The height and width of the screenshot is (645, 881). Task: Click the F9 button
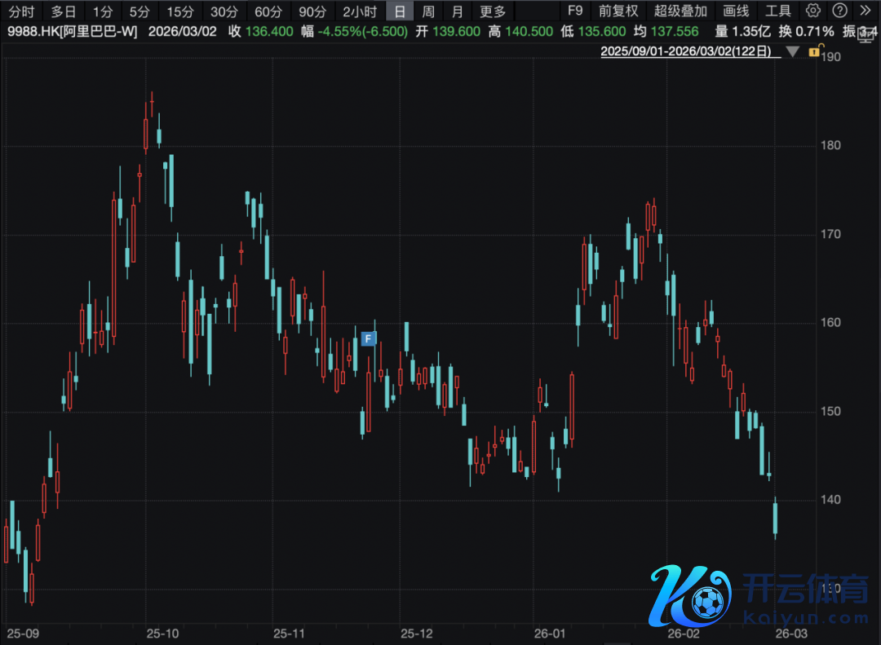(x=575, y=11)
